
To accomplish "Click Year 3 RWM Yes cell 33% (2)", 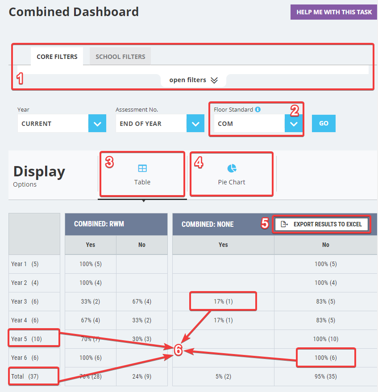I will (91, 301).
